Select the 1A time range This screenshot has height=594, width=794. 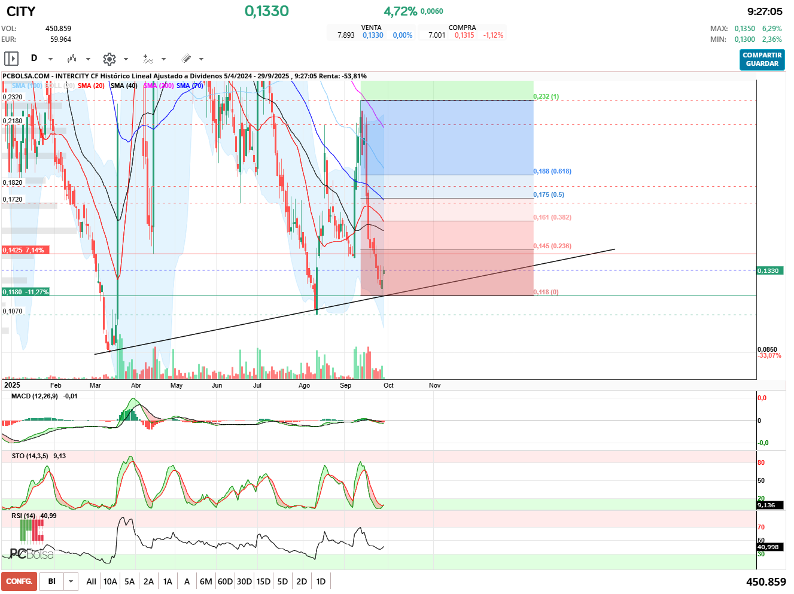(168, 581)
